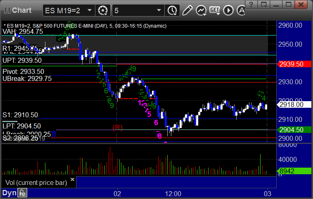Select the pencil drawing tool
This screenshot has height=199, width=313.
tap(187, 10)
